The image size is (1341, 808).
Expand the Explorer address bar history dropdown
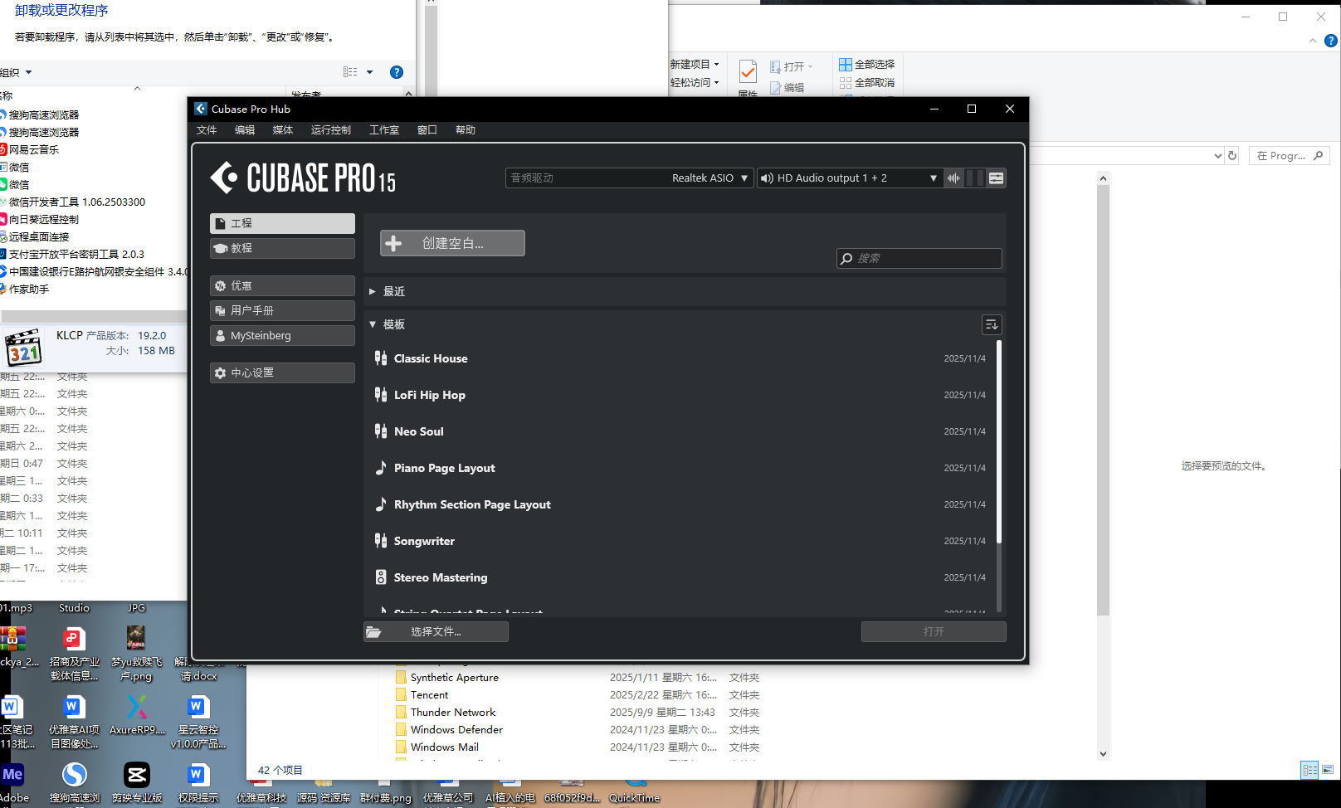pyautogui.click(x=1217, y=156)
